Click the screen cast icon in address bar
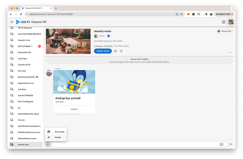 click(177, 14)
